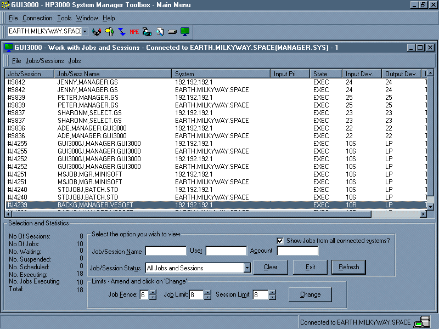Click the yellow signpost toolbar icon

[x=109, y=32]
